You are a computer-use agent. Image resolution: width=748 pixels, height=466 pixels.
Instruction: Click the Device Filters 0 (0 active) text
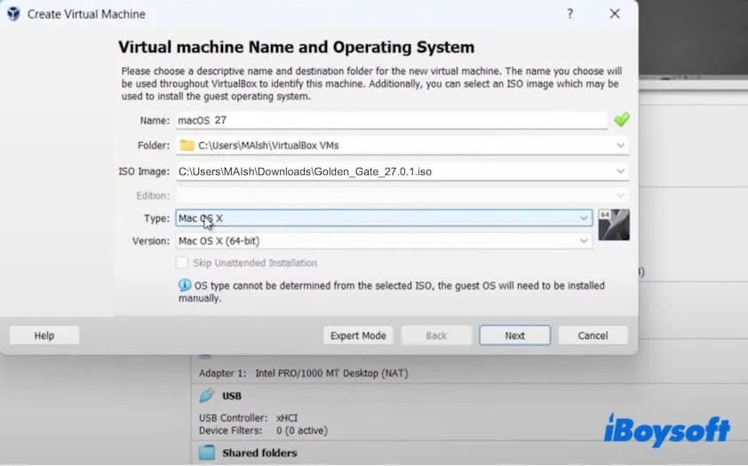[263, 430]
